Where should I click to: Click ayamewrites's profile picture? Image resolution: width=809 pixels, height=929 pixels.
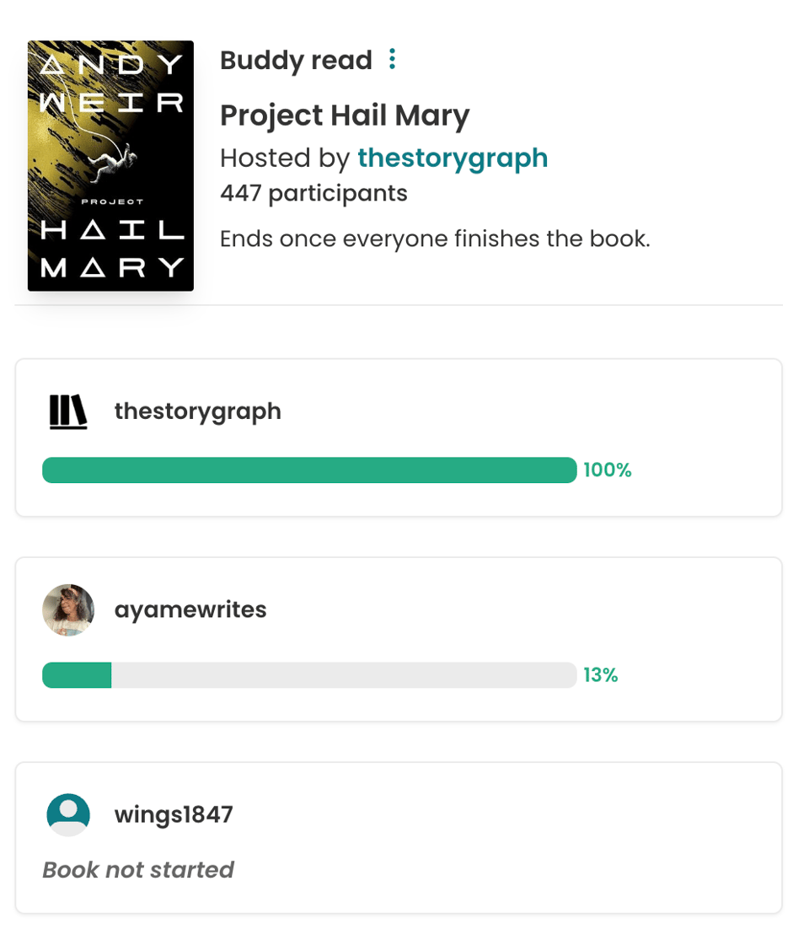[67, 609]
